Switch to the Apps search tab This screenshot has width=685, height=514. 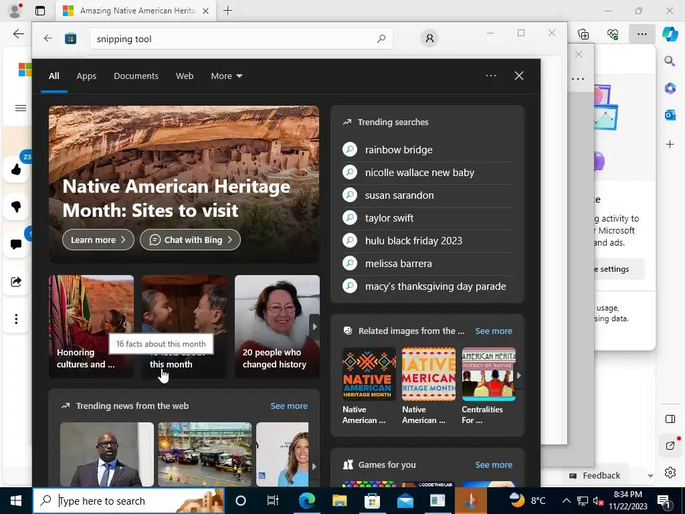(86, 76)
